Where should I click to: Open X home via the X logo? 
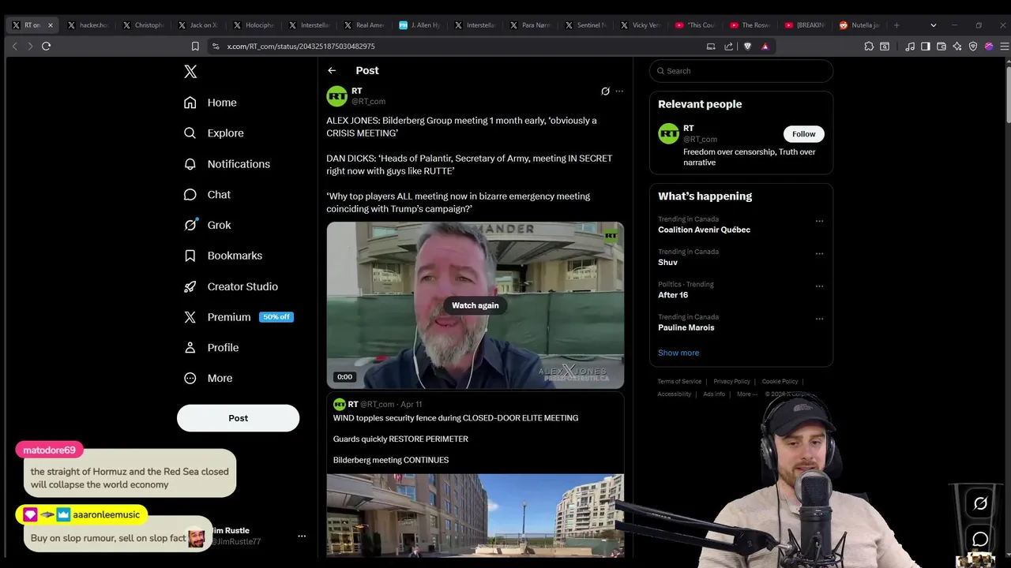point(190,72)
